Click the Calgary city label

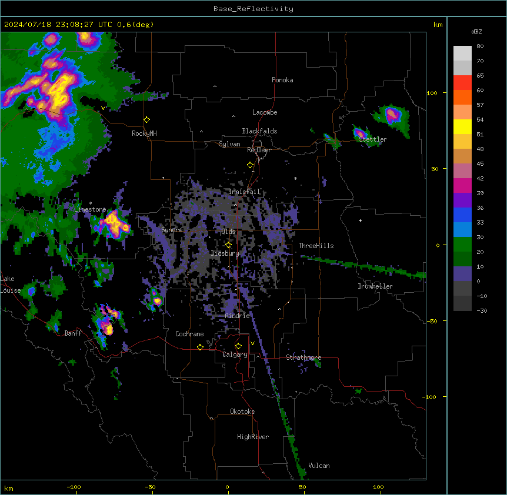coord(235,354)
